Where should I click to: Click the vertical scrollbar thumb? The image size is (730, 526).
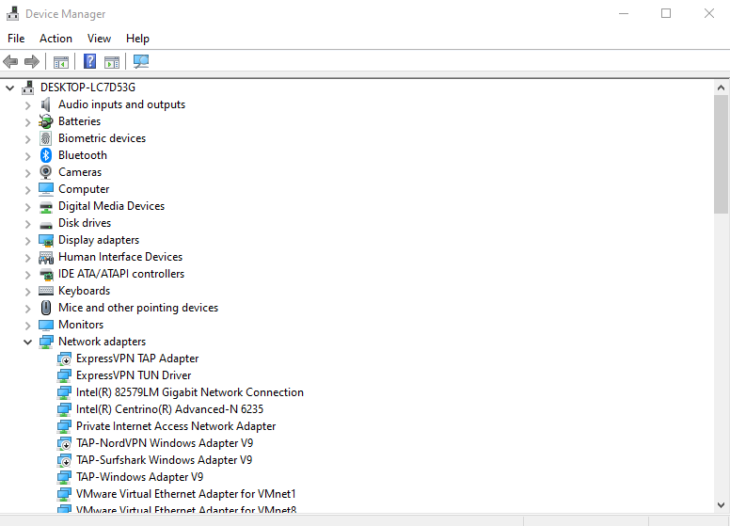(x=721, y=154)
